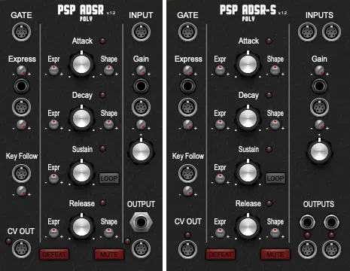
Task: Click large gain knob above OUTPUT on PSP ADSR
Action: [141, 151]
